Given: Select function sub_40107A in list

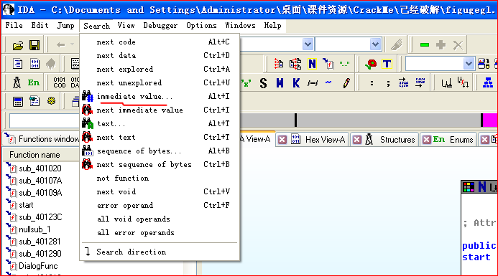Looking at the screenshot, I should (x=40, y=181).
